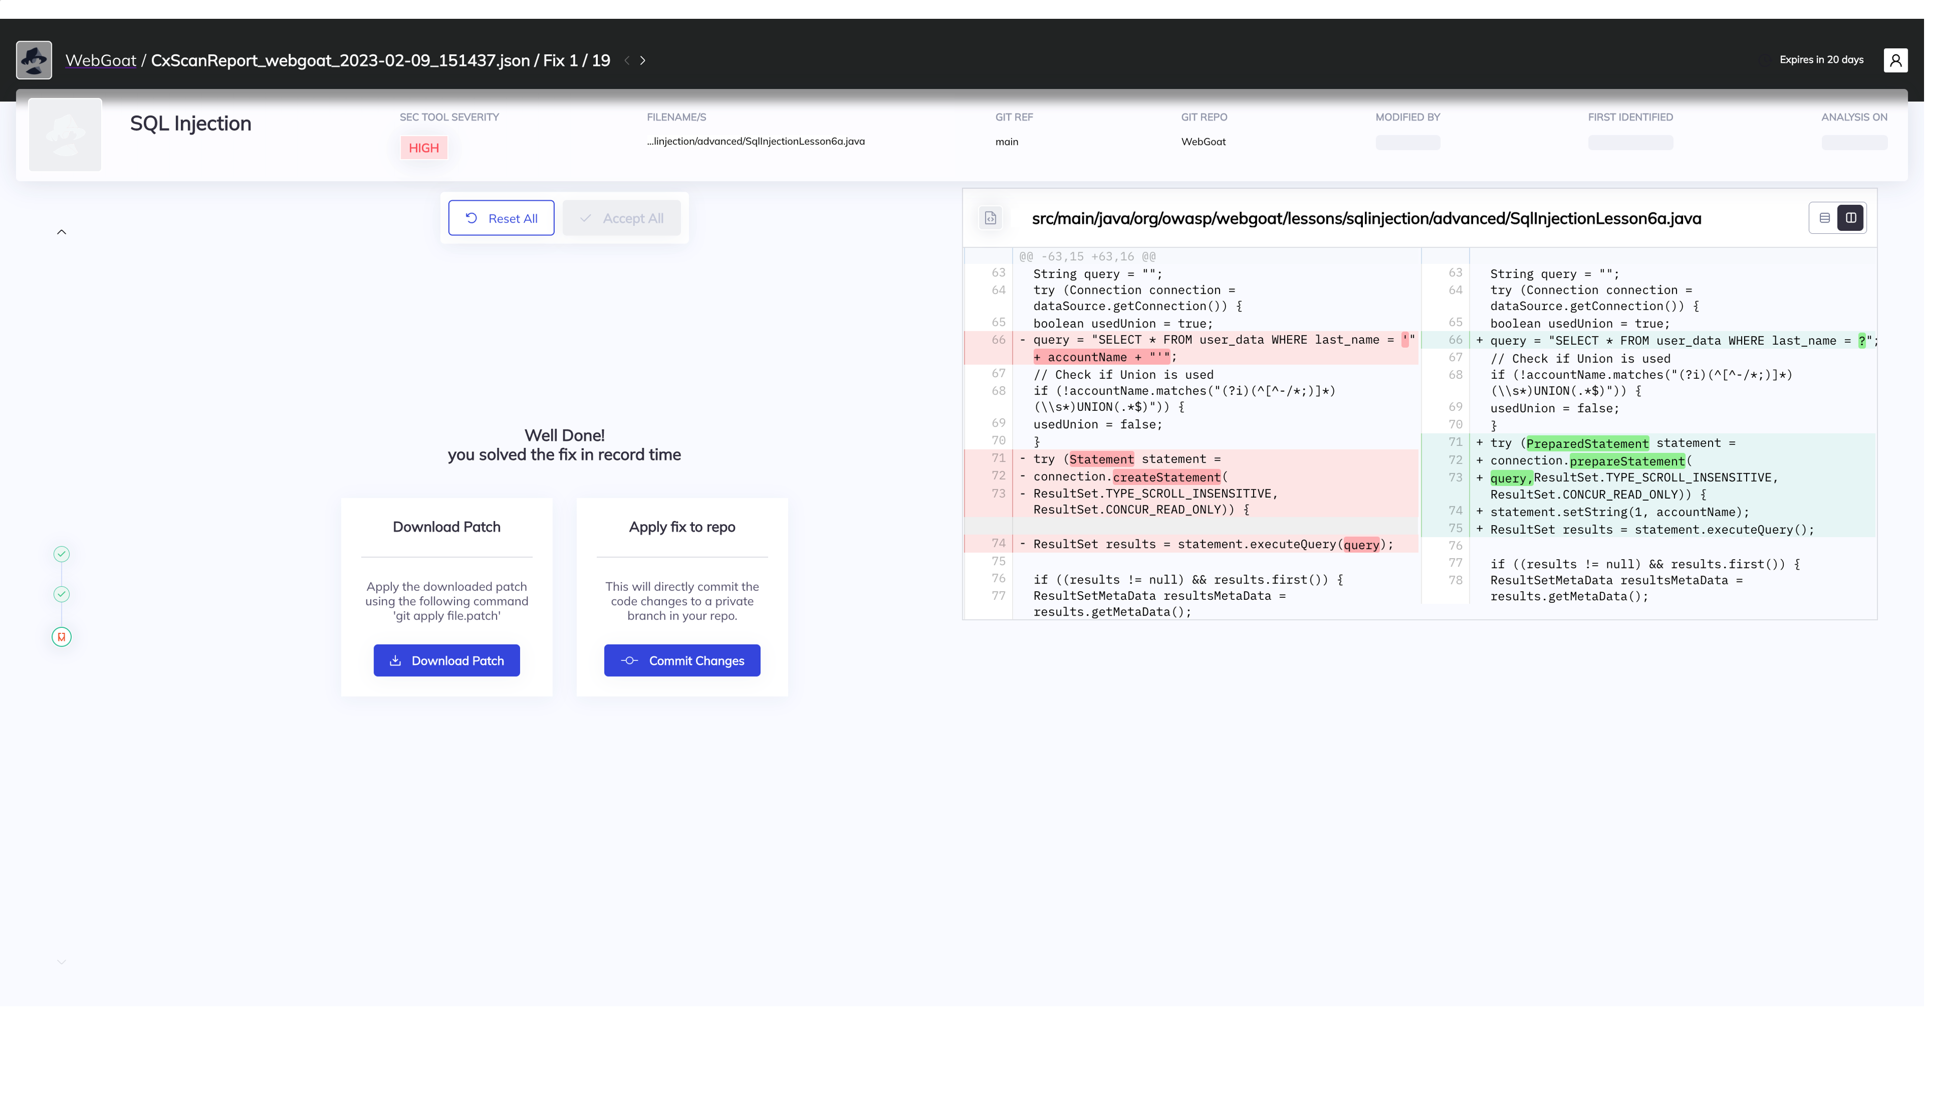Go to next fix with right arrow
The height and width of the screenshot is (1098, 1952).
click(643, 60)
